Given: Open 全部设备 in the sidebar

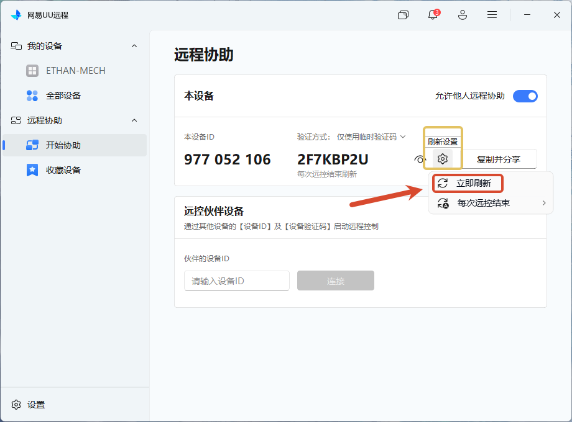Looking at the screenshot, I should 75,96.
